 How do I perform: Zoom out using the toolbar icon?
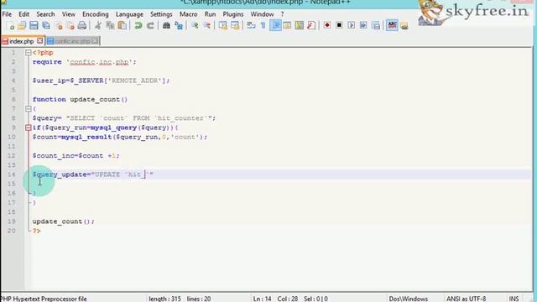point(207,26)
